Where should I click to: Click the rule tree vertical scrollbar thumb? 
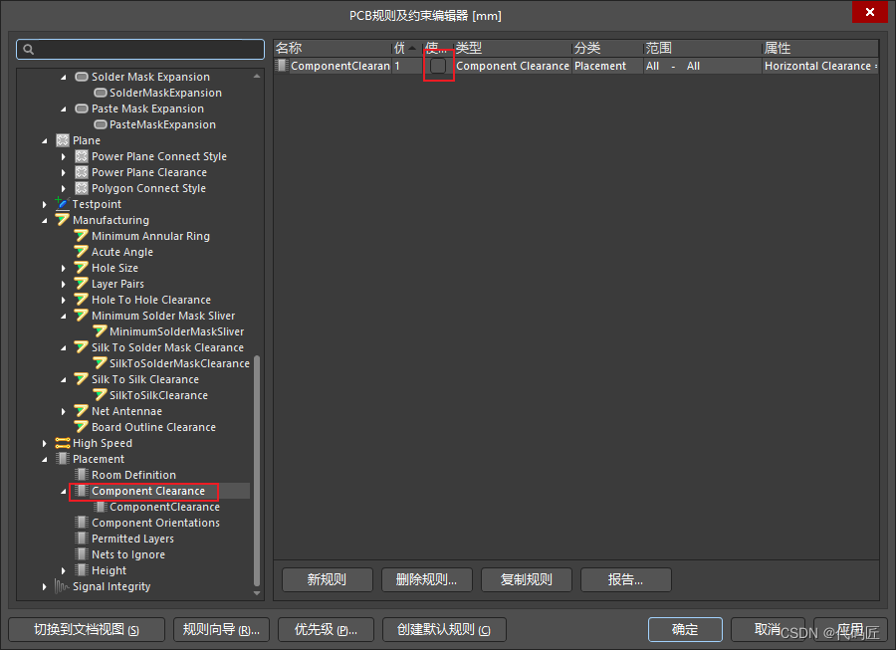(257, 471)
